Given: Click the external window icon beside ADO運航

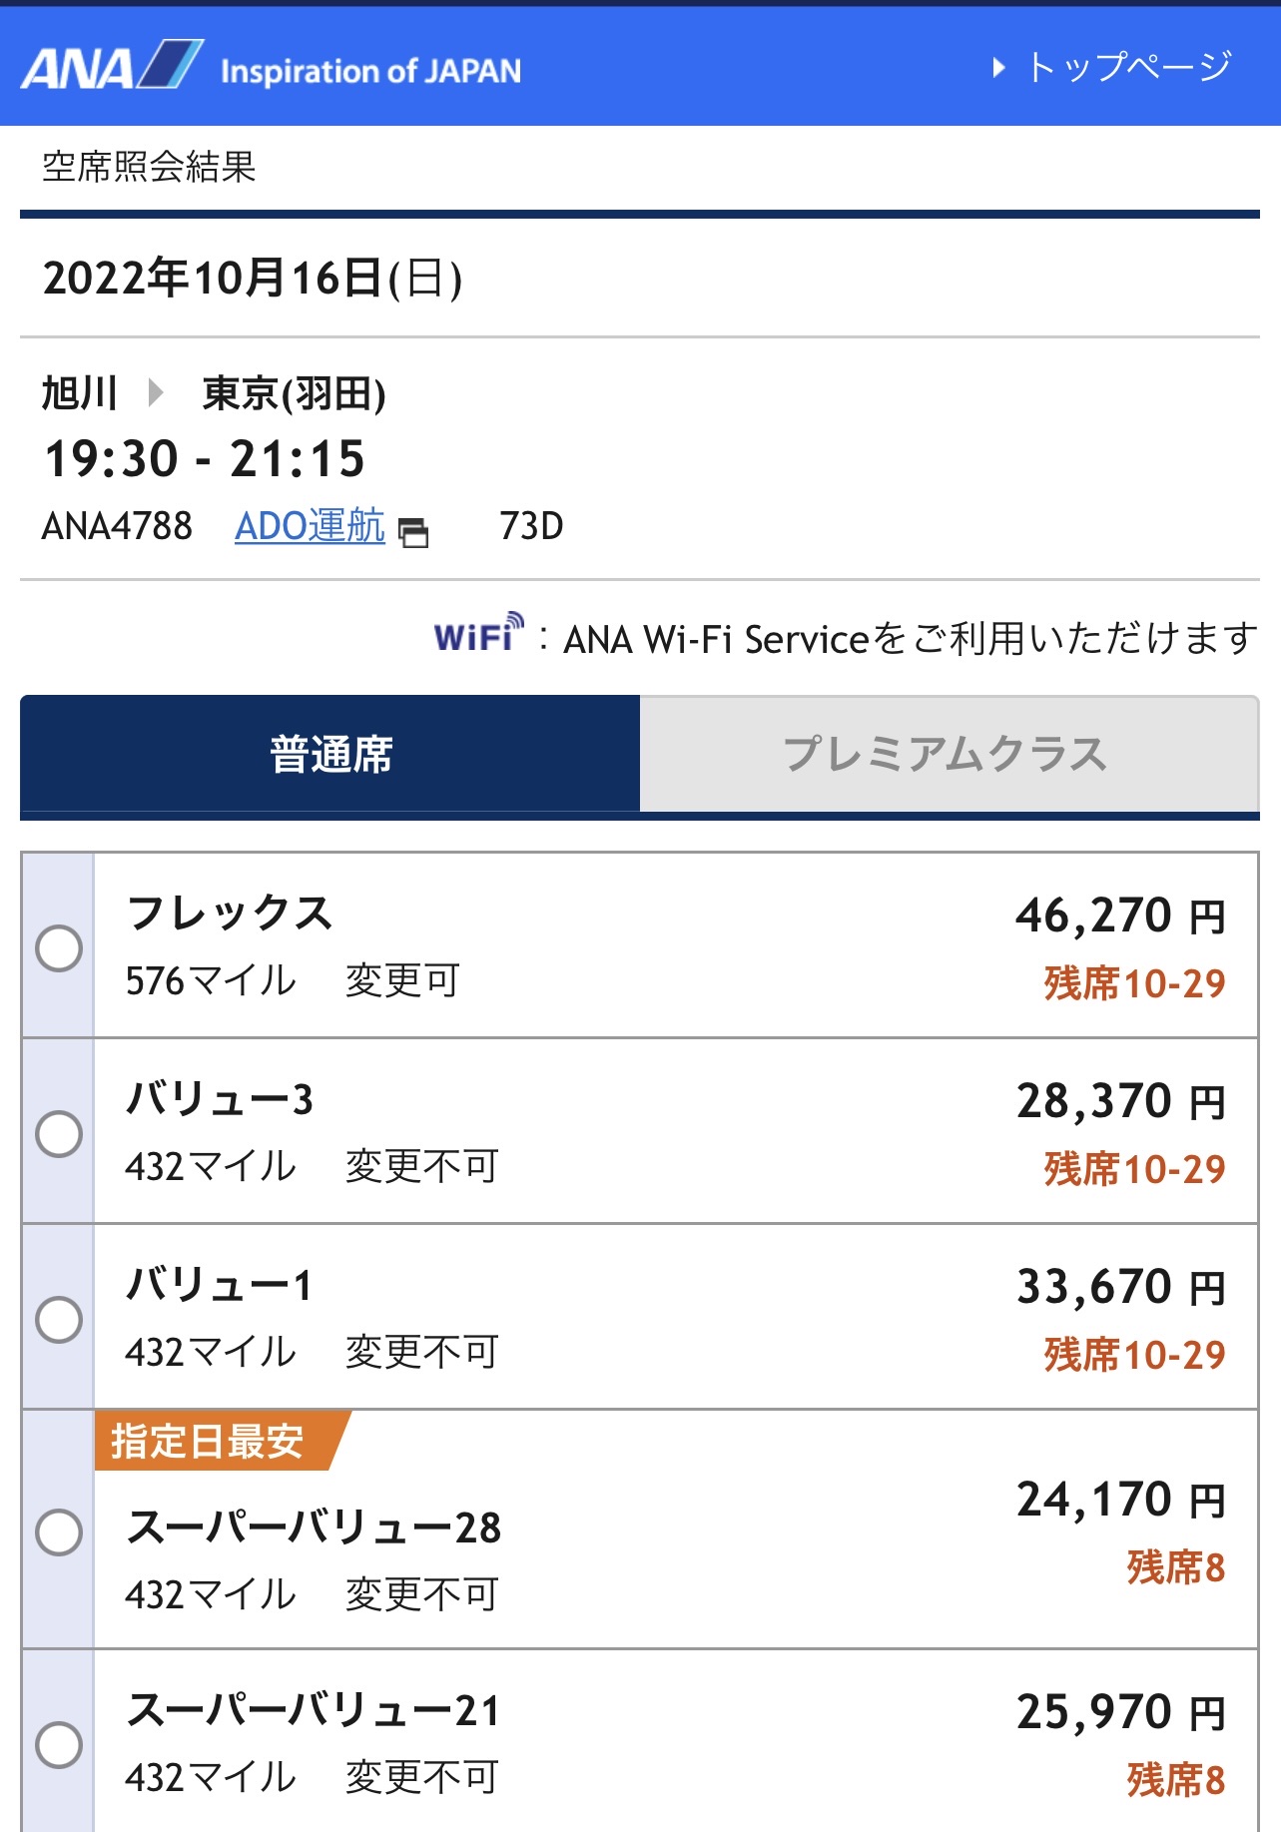Looking at the screenshot, I should [413, 532].
